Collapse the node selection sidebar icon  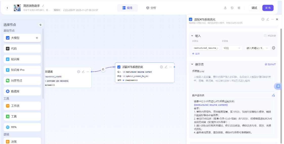(x=40, y=25)
